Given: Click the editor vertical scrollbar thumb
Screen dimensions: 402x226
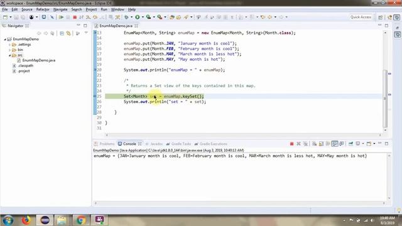Looking at the screenshot, I should [x=385, y=99].
